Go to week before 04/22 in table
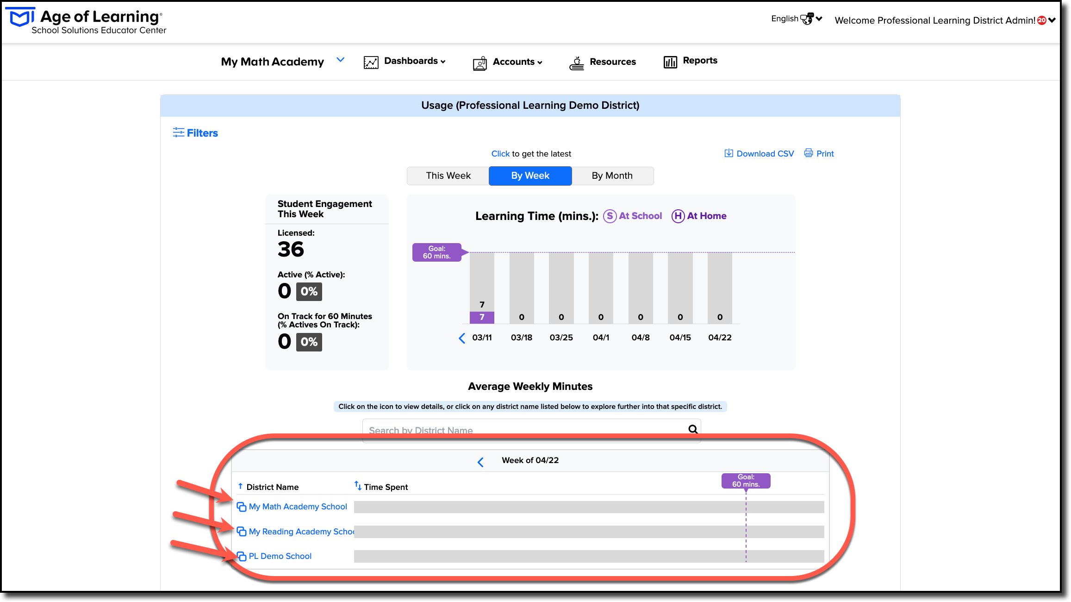The image size is (1071, 602). [480, 462]
